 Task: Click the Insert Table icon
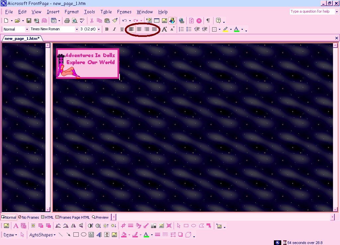157,21
